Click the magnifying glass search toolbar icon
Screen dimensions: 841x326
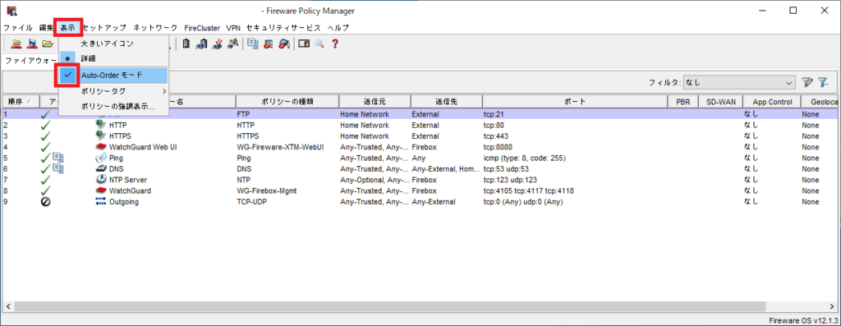(319, 44)
